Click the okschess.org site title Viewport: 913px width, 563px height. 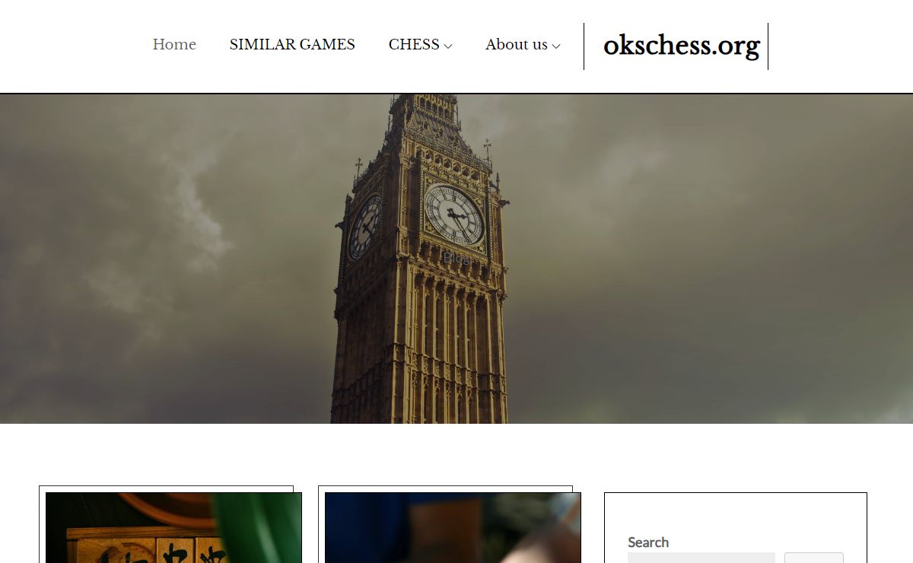click(x=682, y=46)
